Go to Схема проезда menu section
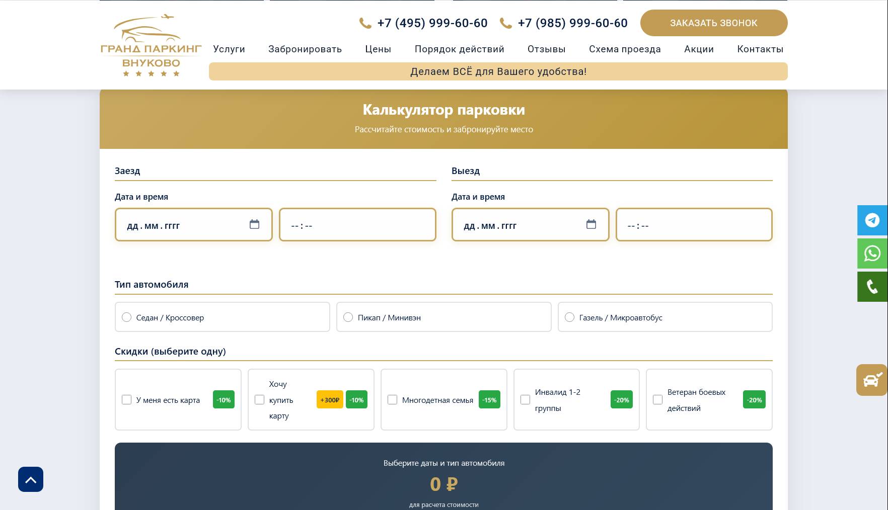 click(625, 49)
